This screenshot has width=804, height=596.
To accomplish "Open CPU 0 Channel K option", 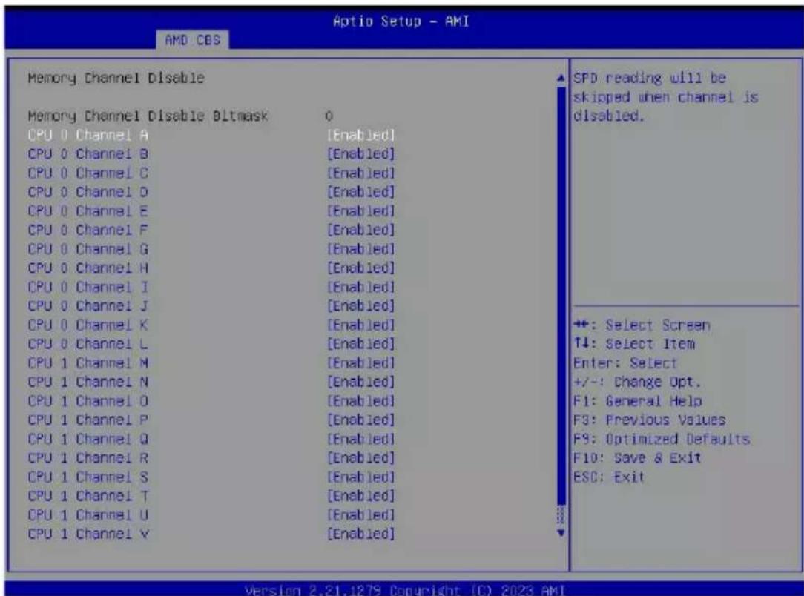I will 211,325.
